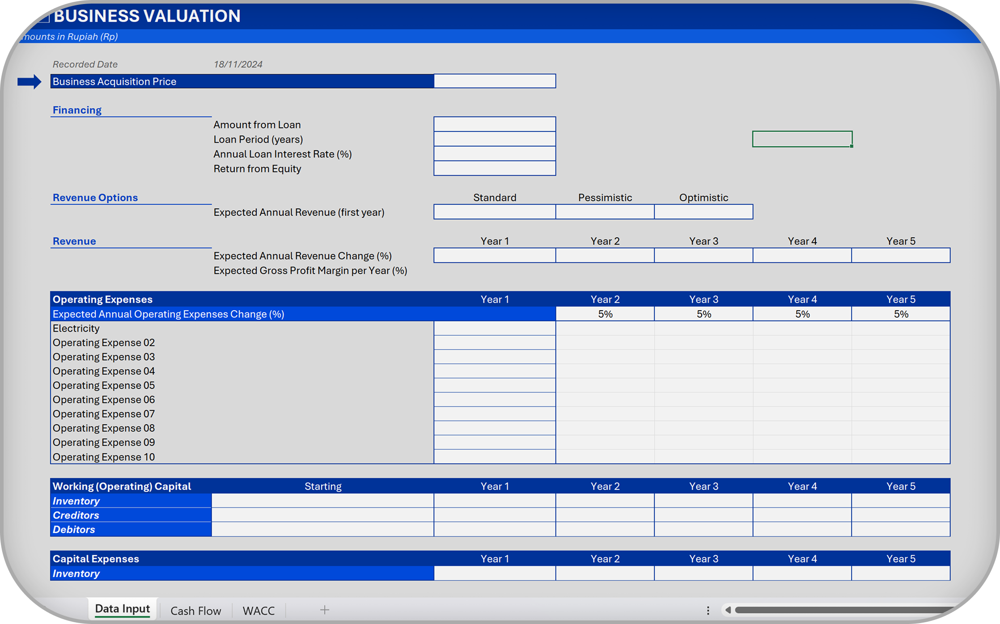Click the blue arrow beside Business Acquisition Price
The image size is (1000, 624).
(29, 82)
